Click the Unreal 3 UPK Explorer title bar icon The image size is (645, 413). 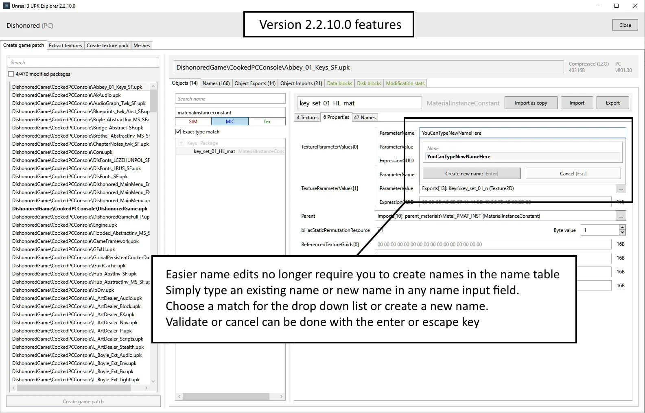(x=6, y=6)
